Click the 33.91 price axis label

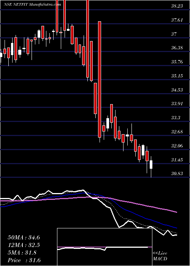coord(177,104)
